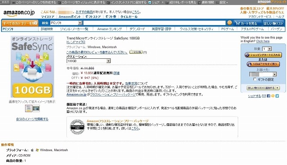
Task: Open the ギフト券 tab
Action: tap(111, 17)
